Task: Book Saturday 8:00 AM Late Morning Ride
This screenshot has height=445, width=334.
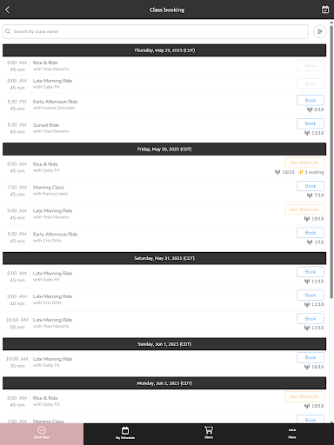Action: pyautogui.click(x=311, y=272)
